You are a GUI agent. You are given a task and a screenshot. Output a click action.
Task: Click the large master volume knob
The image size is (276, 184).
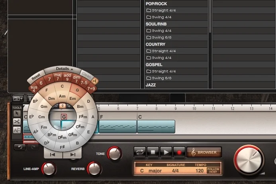tap(249, 160)
